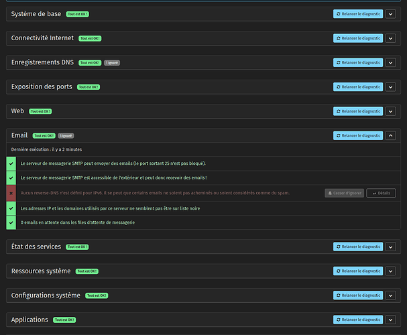Rerun diagnostic for Web section

[358, 111]
